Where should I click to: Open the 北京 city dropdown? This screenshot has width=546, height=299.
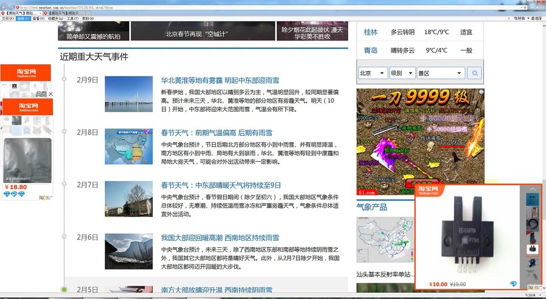pyautogui.click(x=373, y=73)
